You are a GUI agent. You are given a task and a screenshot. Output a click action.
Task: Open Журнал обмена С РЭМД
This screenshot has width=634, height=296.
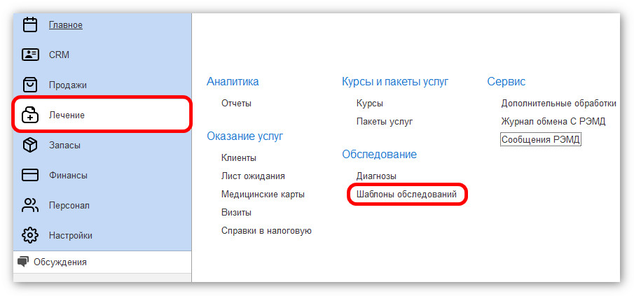[x=553, y=121]
